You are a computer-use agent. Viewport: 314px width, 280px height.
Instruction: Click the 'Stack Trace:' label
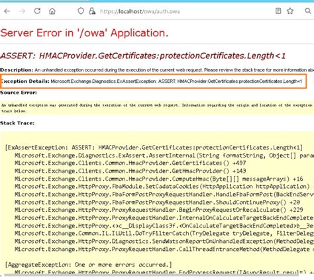click(17, 123)
